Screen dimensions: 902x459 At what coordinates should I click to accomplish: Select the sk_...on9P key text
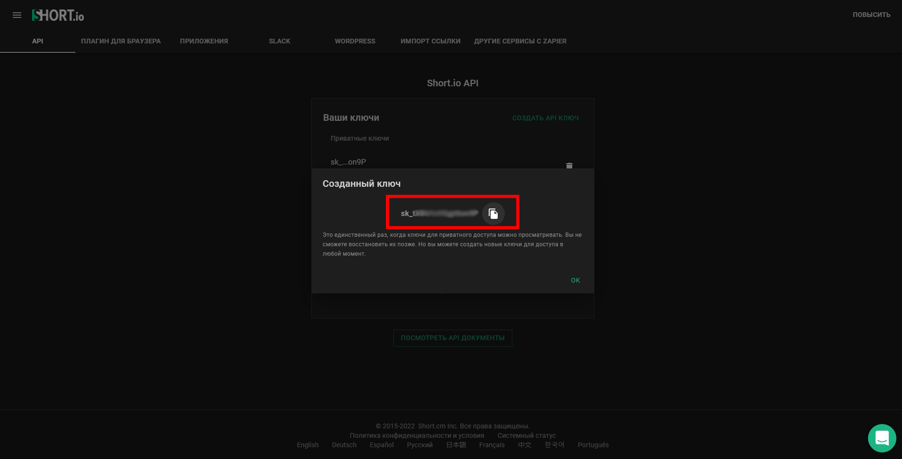(348, 162)
